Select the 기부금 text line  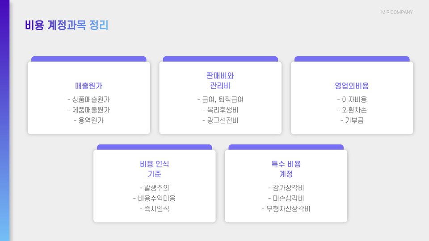click(352, 120)
